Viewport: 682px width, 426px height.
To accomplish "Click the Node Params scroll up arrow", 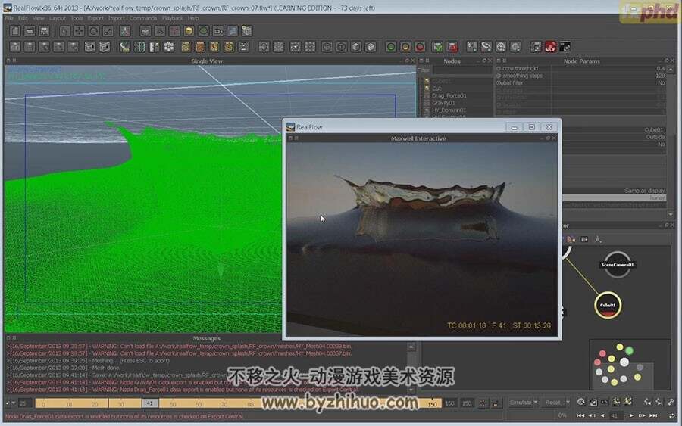I will [x=671, y=70].
